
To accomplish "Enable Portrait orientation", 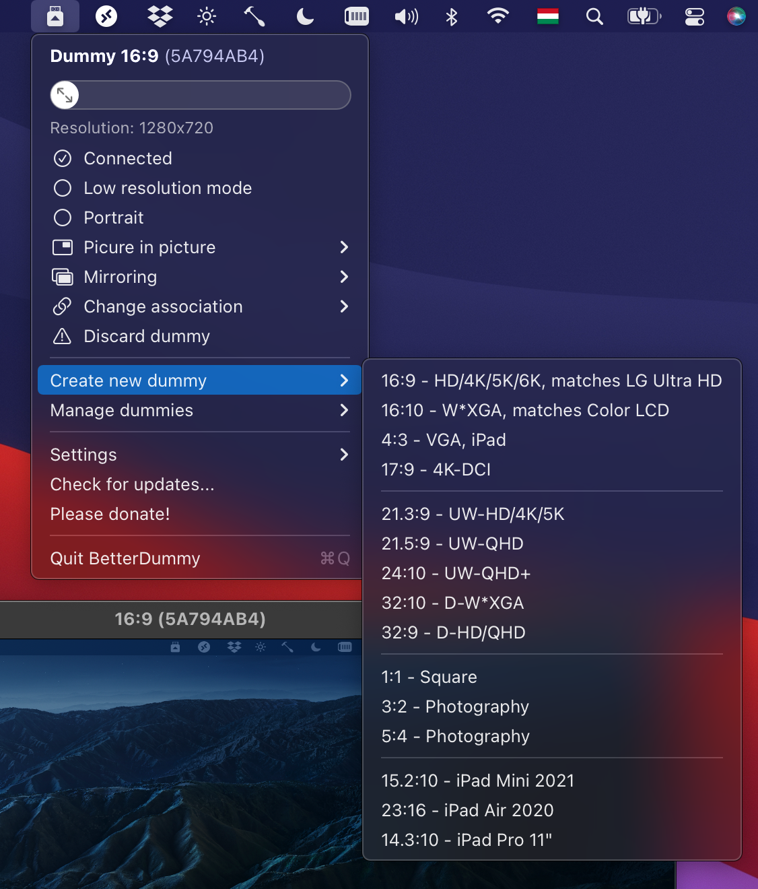I will (63, 218).
